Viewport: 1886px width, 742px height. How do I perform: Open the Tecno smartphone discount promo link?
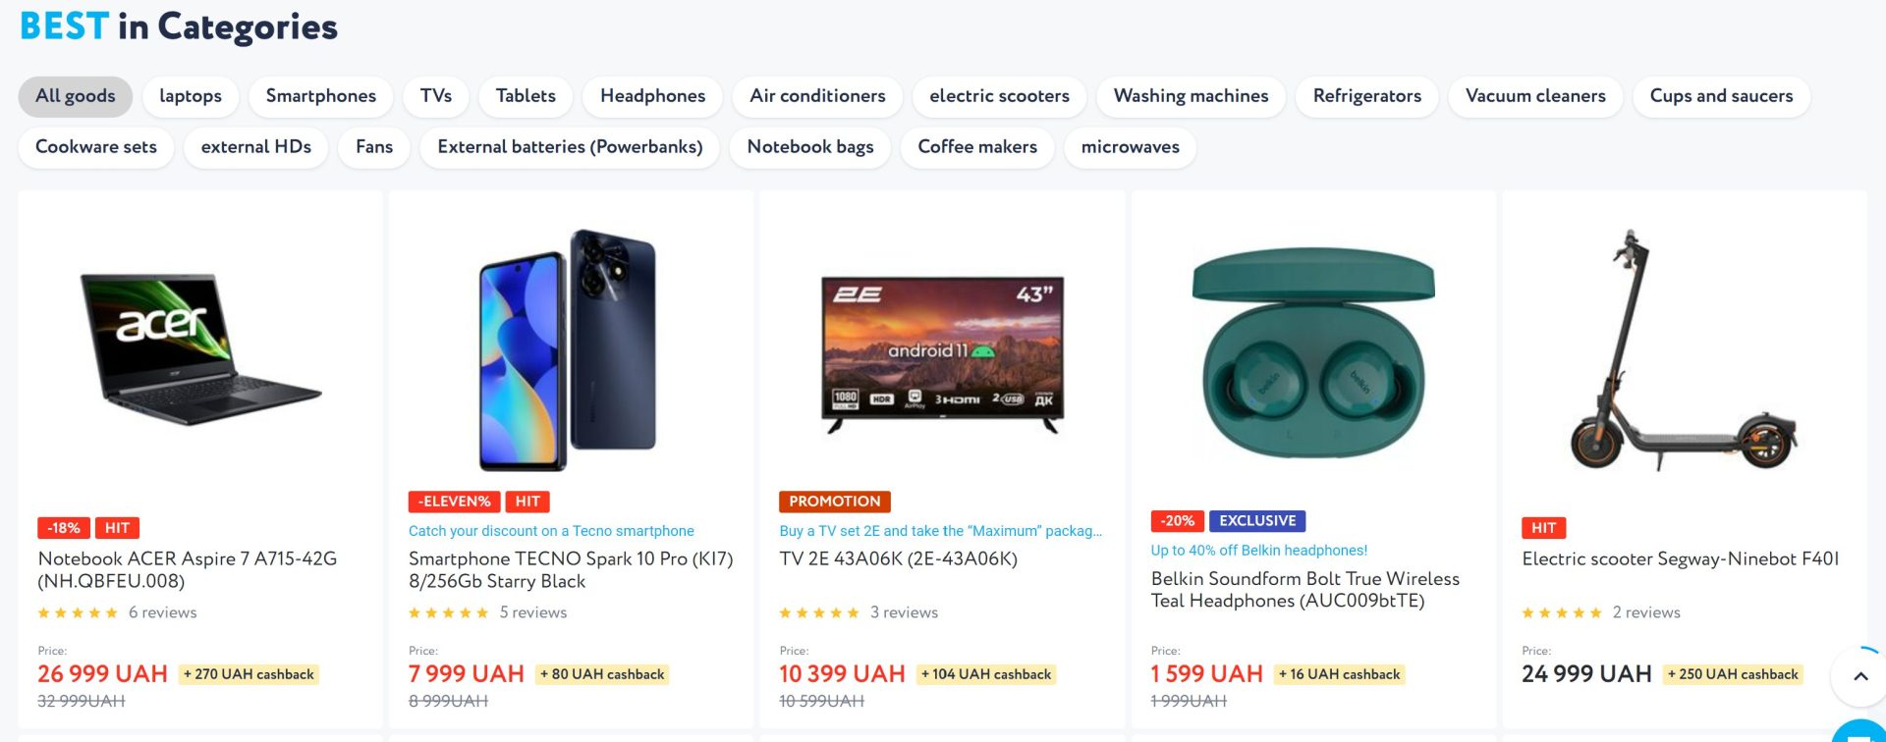pyautogui.click(x=551, y=531)
